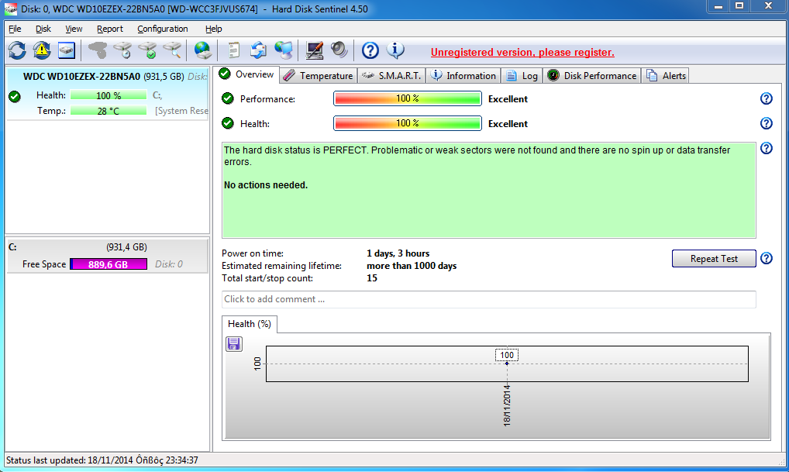Click the help icon next to Health bar
The width and height of the screenshot is (789, 472).
(x=766, y=123)
